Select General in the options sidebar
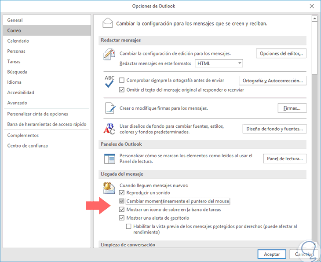The image size is (321, 262). coord(47,20)
